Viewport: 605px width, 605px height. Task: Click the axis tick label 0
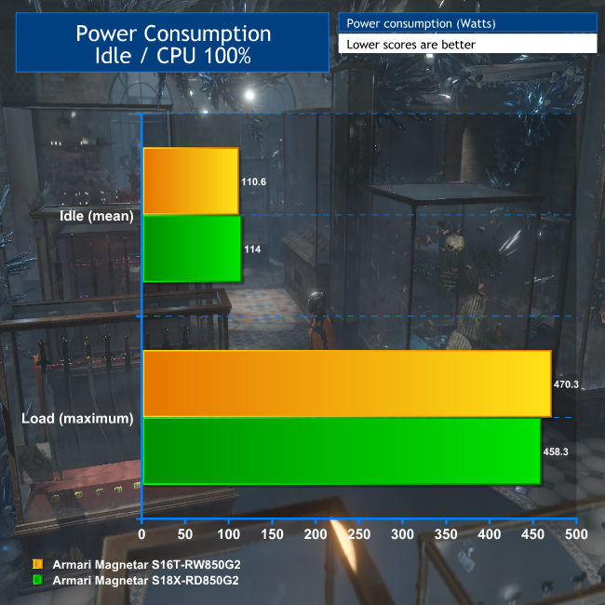[141, 534]
